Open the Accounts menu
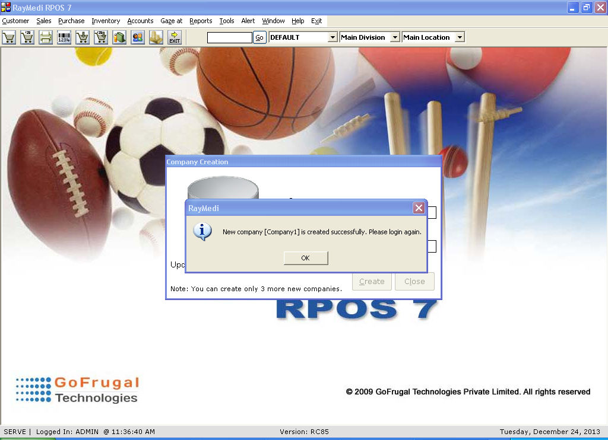The height and width of the screenshot is (440, 608). coord(140,21)
